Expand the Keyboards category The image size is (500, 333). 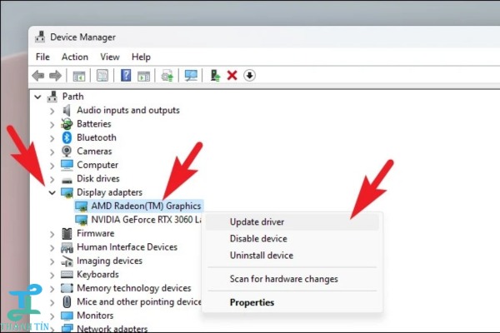52,275
